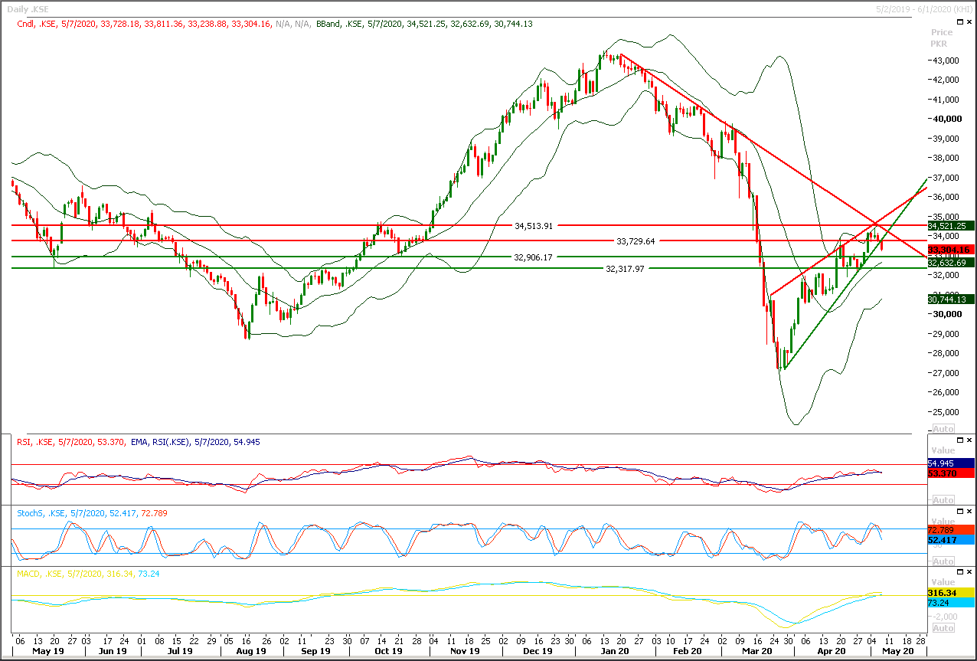This screenshot has width=977, height=661.
Task: Click the 34,521.25 upper band price tag
Action: tap(949, 226)
